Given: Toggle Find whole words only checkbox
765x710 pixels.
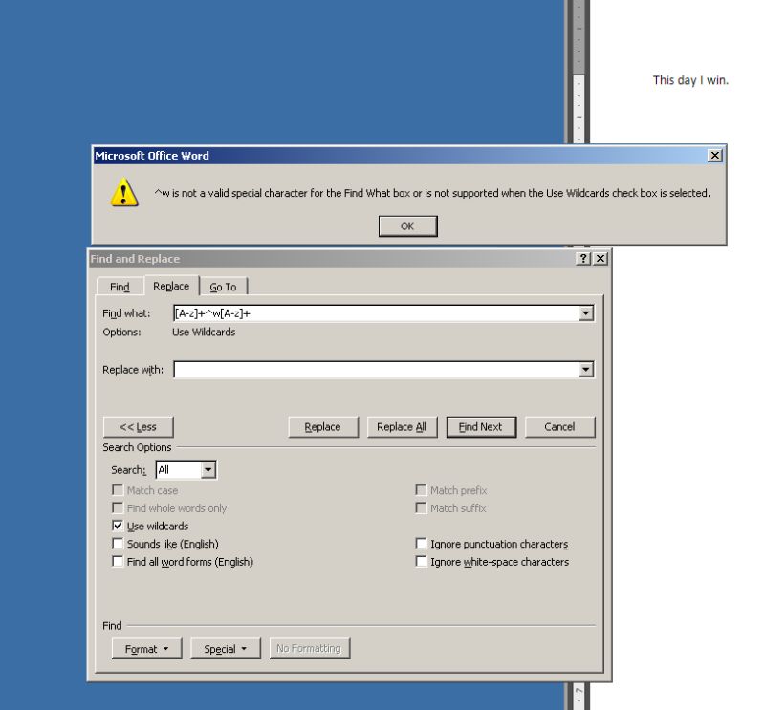Looking at the screenshot, I should tap(118, 507).
